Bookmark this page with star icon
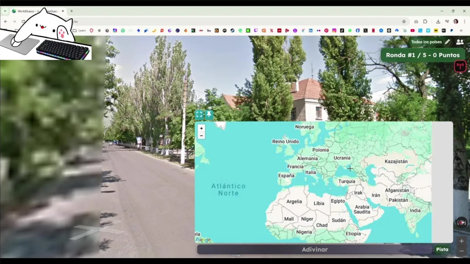The image size is (470, 264). 404,21
